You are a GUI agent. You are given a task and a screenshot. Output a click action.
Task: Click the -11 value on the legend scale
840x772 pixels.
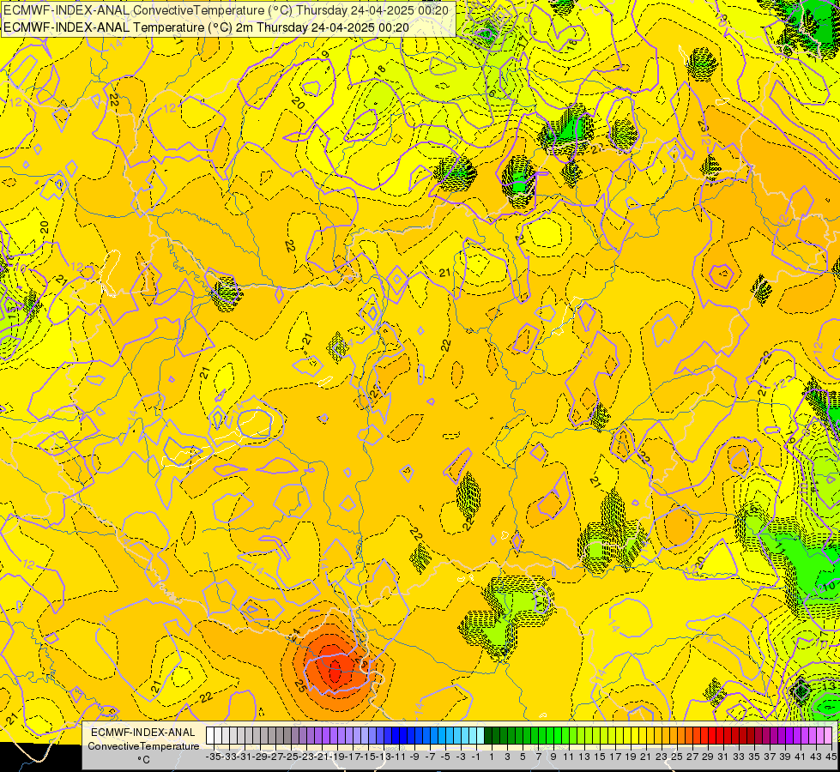(400, 757)
